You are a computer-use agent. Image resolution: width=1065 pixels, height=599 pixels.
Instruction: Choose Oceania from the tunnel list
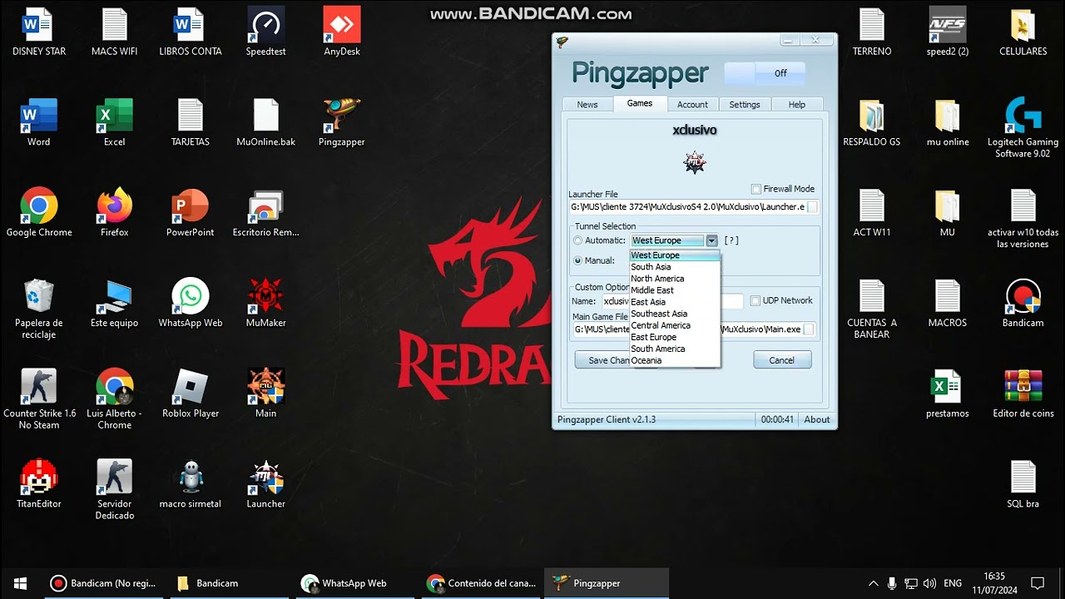[x=675, y=360]
